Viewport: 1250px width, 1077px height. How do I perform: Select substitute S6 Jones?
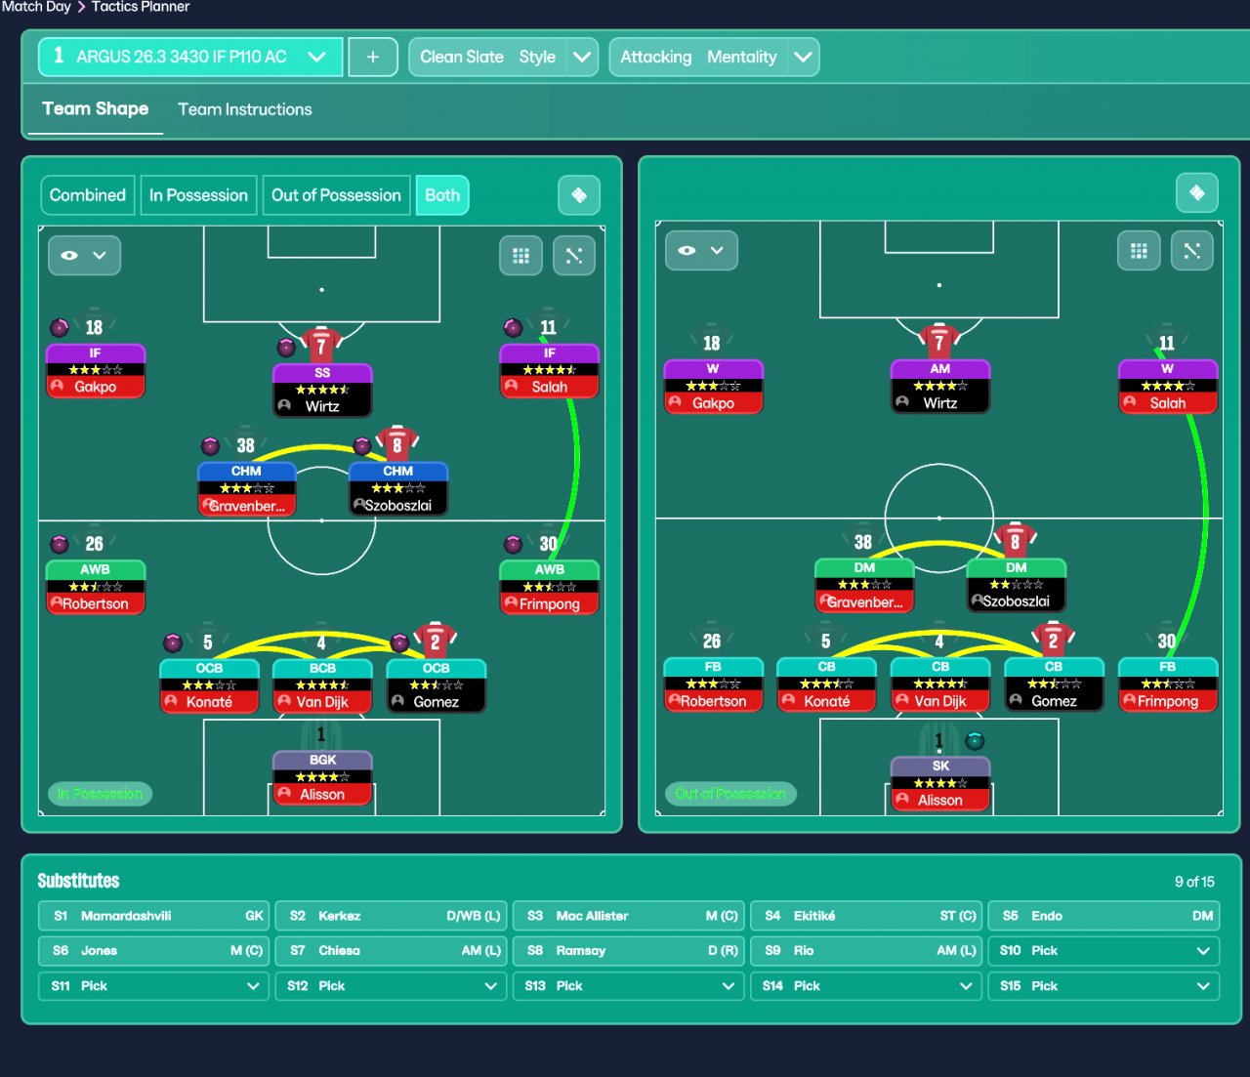pos(154,951)
